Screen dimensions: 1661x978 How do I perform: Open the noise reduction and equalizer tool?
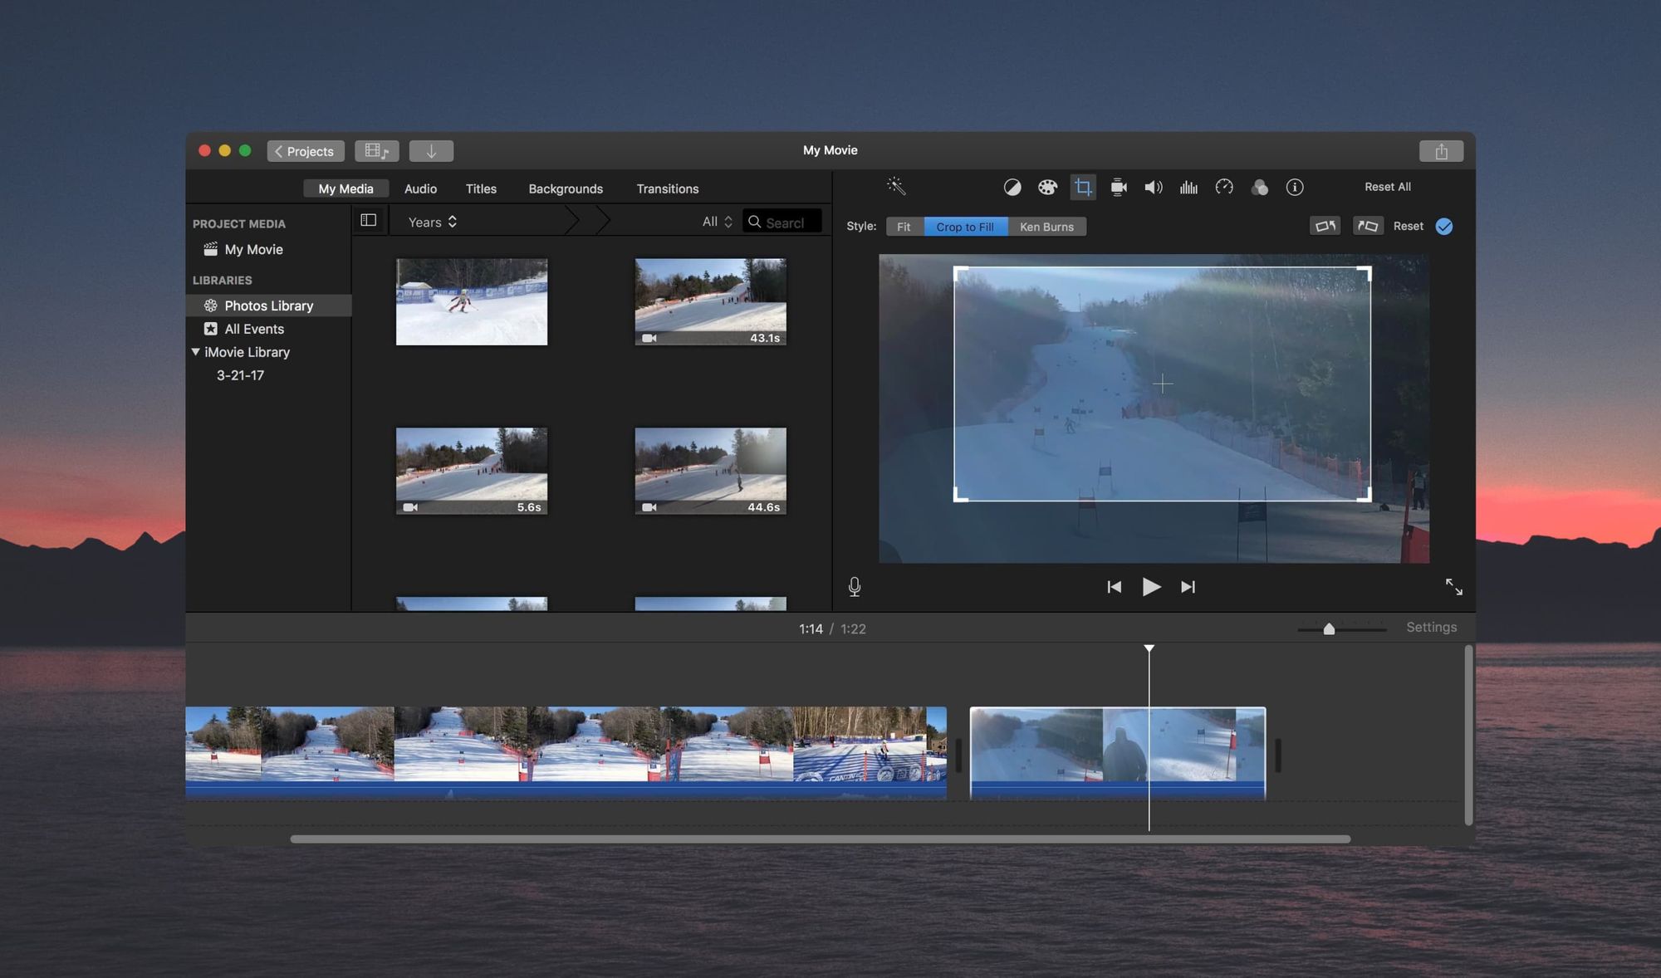tap(1188, 188)
